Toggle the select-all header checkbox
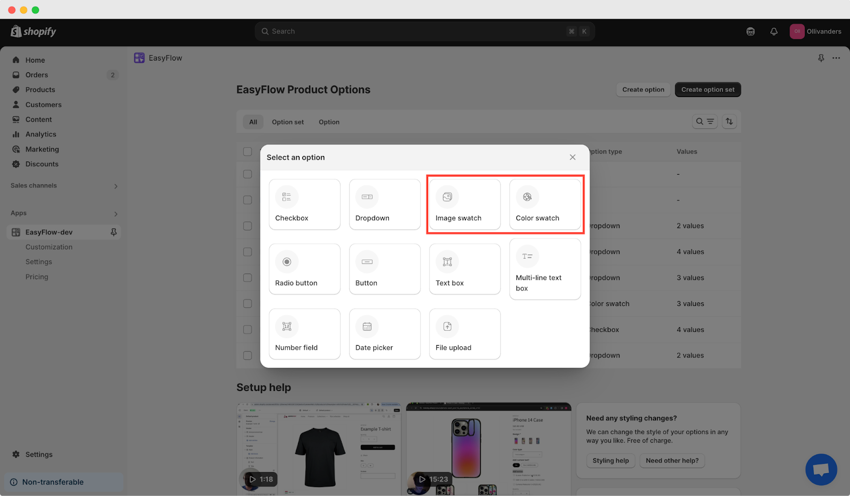 pos(248,151)
